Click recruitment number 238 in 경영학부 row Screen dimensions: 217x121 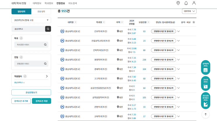point(144,60)
